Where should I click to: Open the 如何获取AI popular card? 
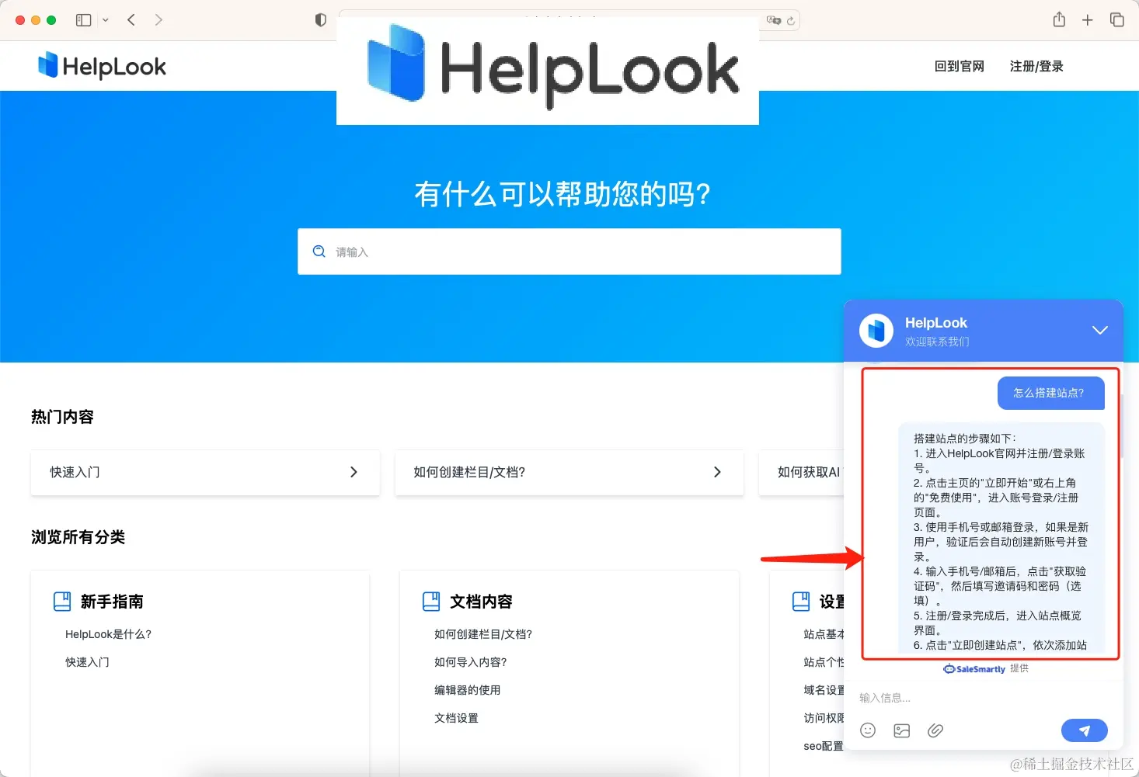[802, 472]
